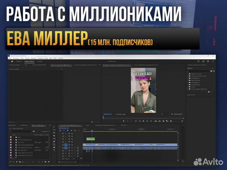Click Add Marker in the Program monitor
This screenshot has width=227, height=170.
[x=124, y=121]
